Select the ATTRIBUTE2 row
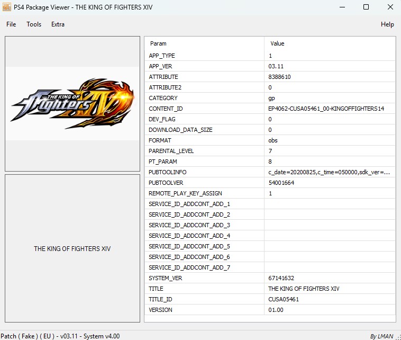 point(270,87)
